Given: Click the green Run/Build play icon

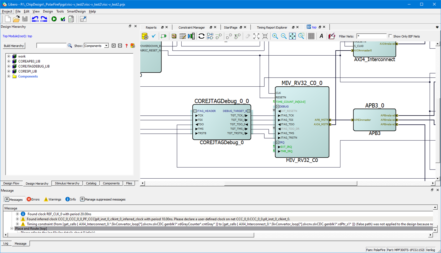Looking at the screenshot, I should coord(54,19).
